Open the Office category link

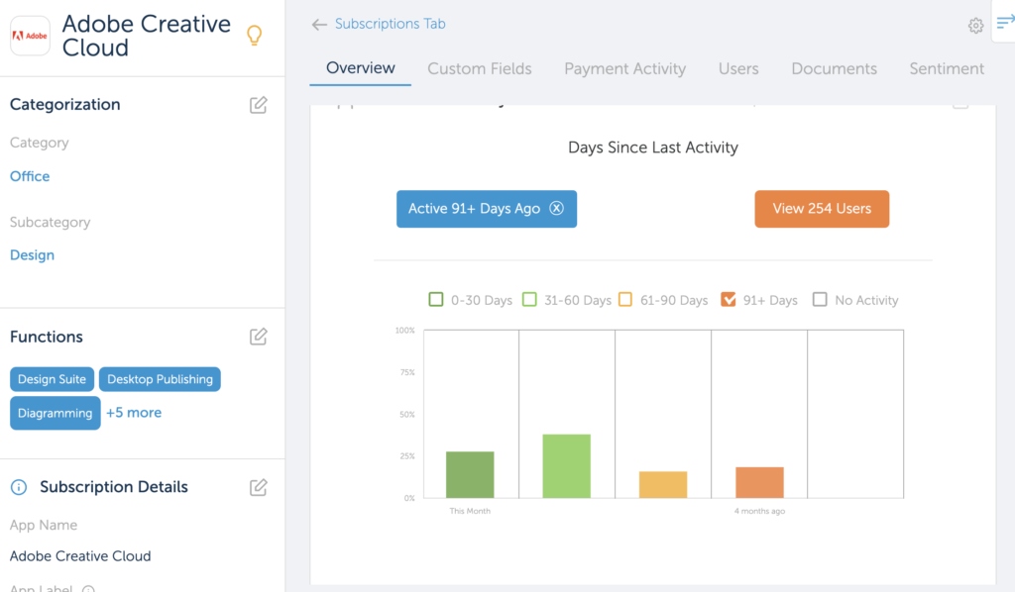[30, 176]
